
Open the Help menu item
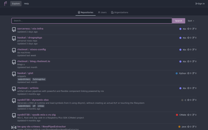tap(26, 3)
